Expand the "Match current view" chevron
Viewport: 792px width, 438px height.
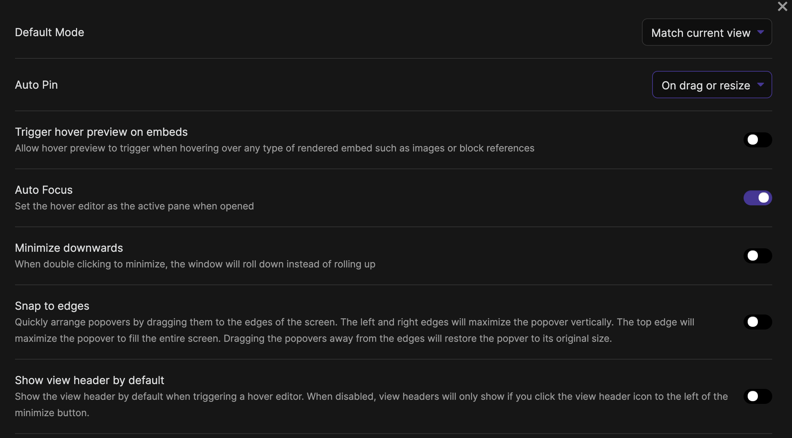pos(761,32)
